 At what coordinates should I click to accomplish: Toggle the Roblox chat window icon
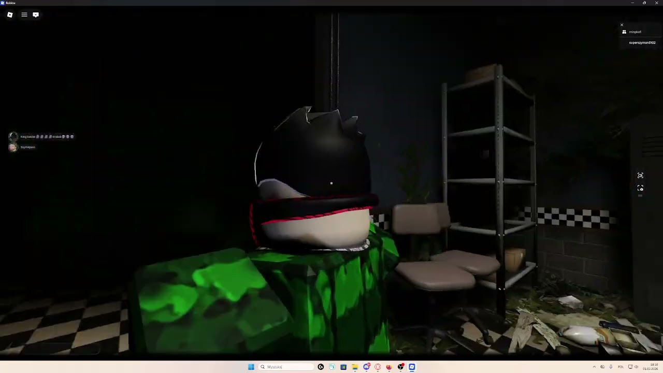(x=36, y=15)
